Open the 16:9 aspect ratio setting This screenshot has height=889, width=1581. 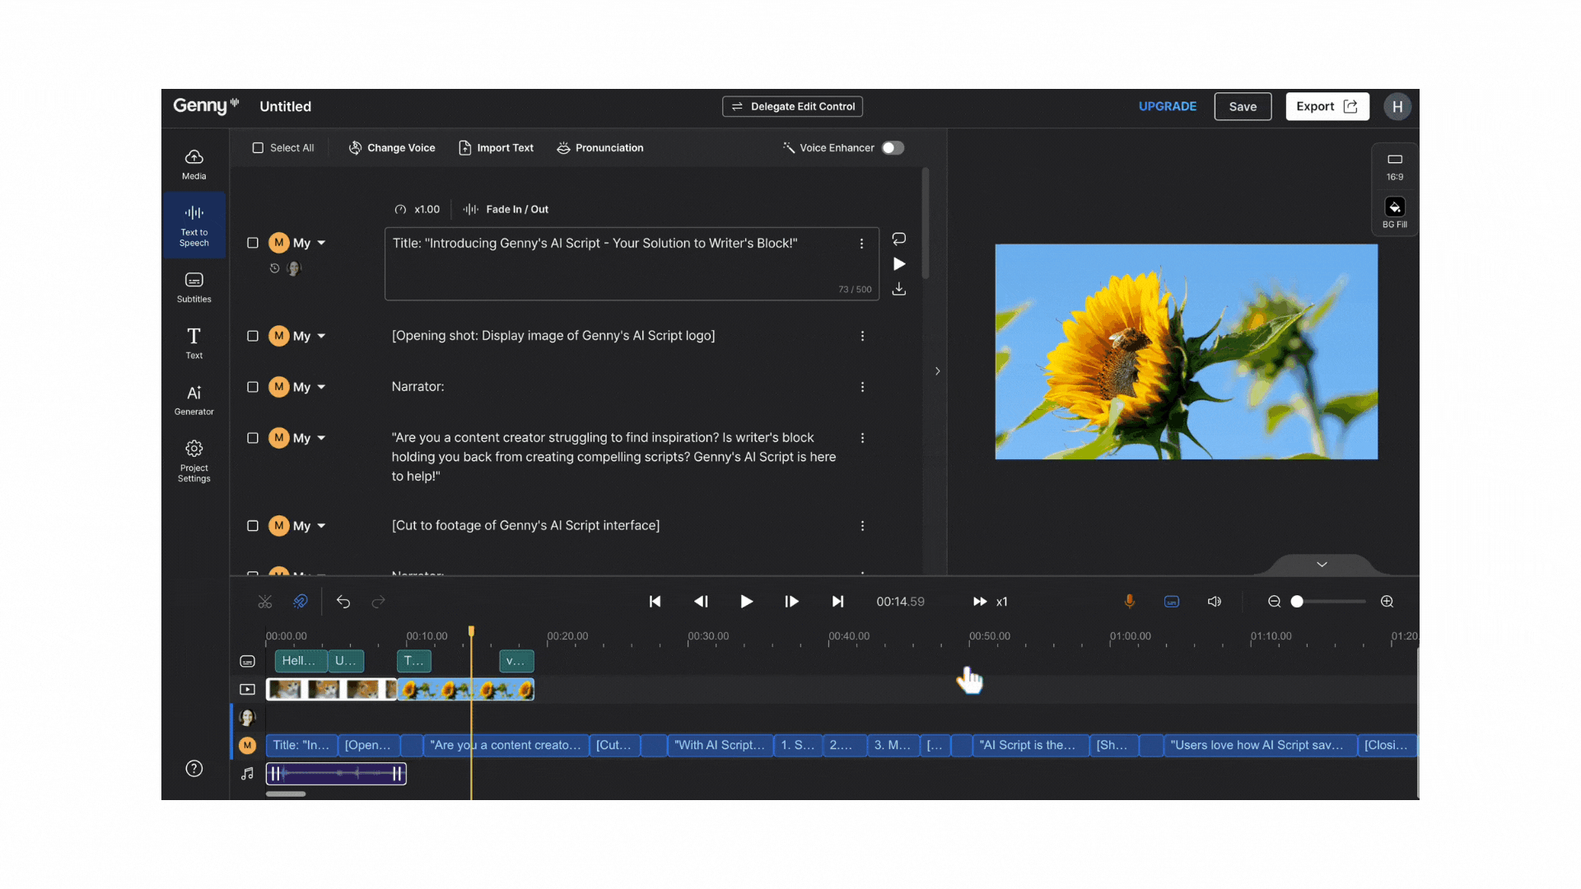(1394, 165)
